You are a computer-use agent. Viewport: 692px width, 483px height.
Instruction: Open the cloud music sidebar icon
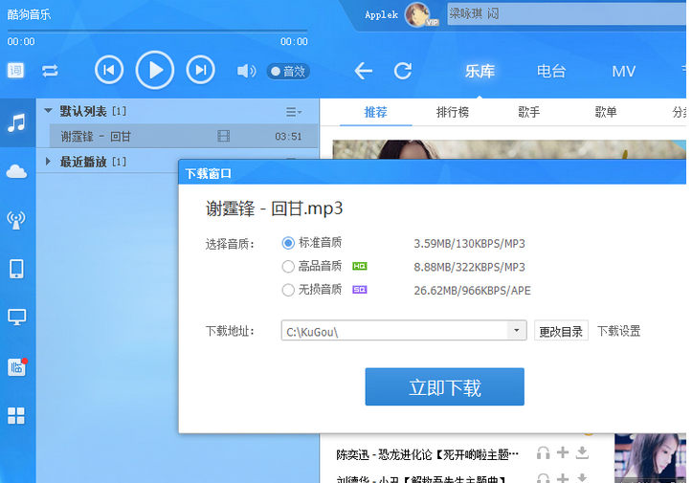point(16,171)
